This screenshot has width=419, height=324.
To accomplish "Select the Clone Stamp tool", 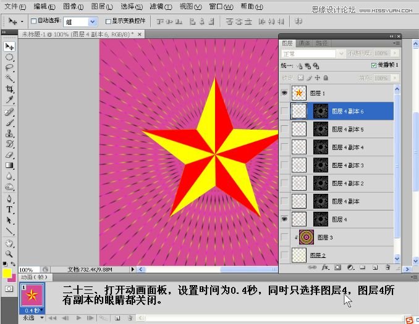I will (9, 133).
